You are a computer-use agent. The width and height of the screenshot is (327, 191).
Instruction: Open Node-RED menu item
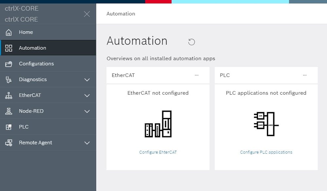click(x=48, y=111)
